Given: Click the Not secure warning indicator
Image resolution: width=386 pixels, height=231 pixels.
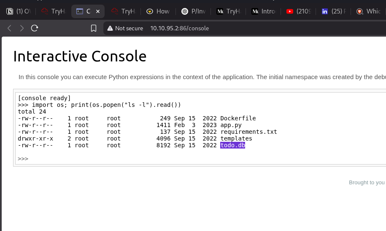Looking at the screenshot, I should pos(125,28).
